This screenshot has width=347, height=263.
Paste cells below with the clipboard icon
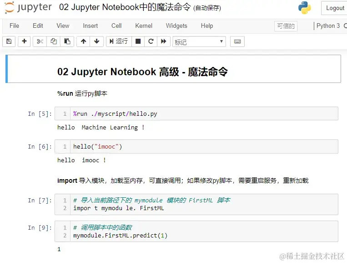pyautogui.click(x=67, y=41)
